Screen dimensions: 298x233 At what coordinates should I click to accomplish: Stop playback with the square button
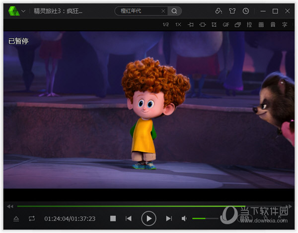coord(113,219)
